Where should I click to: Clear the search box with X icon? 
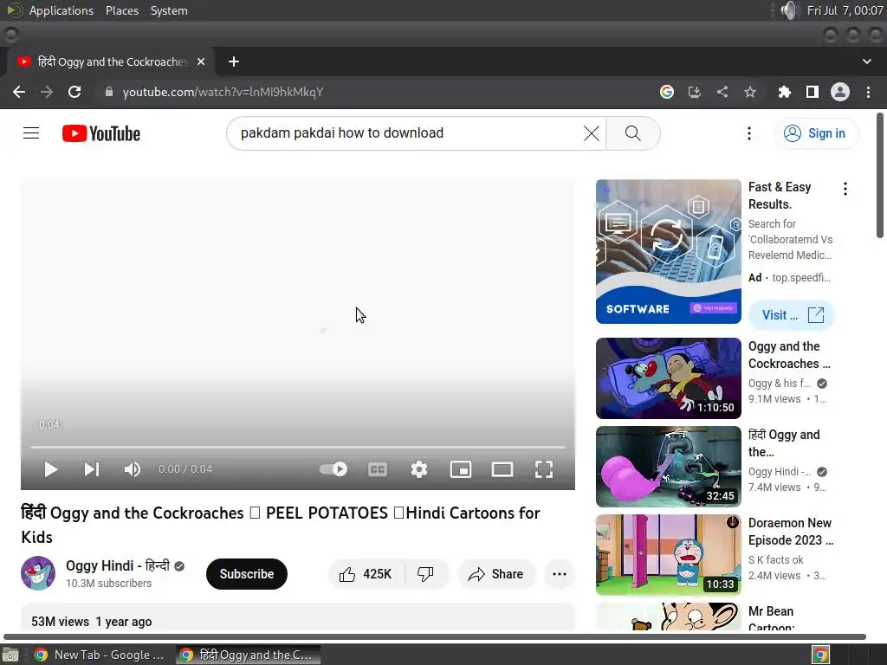591,133
